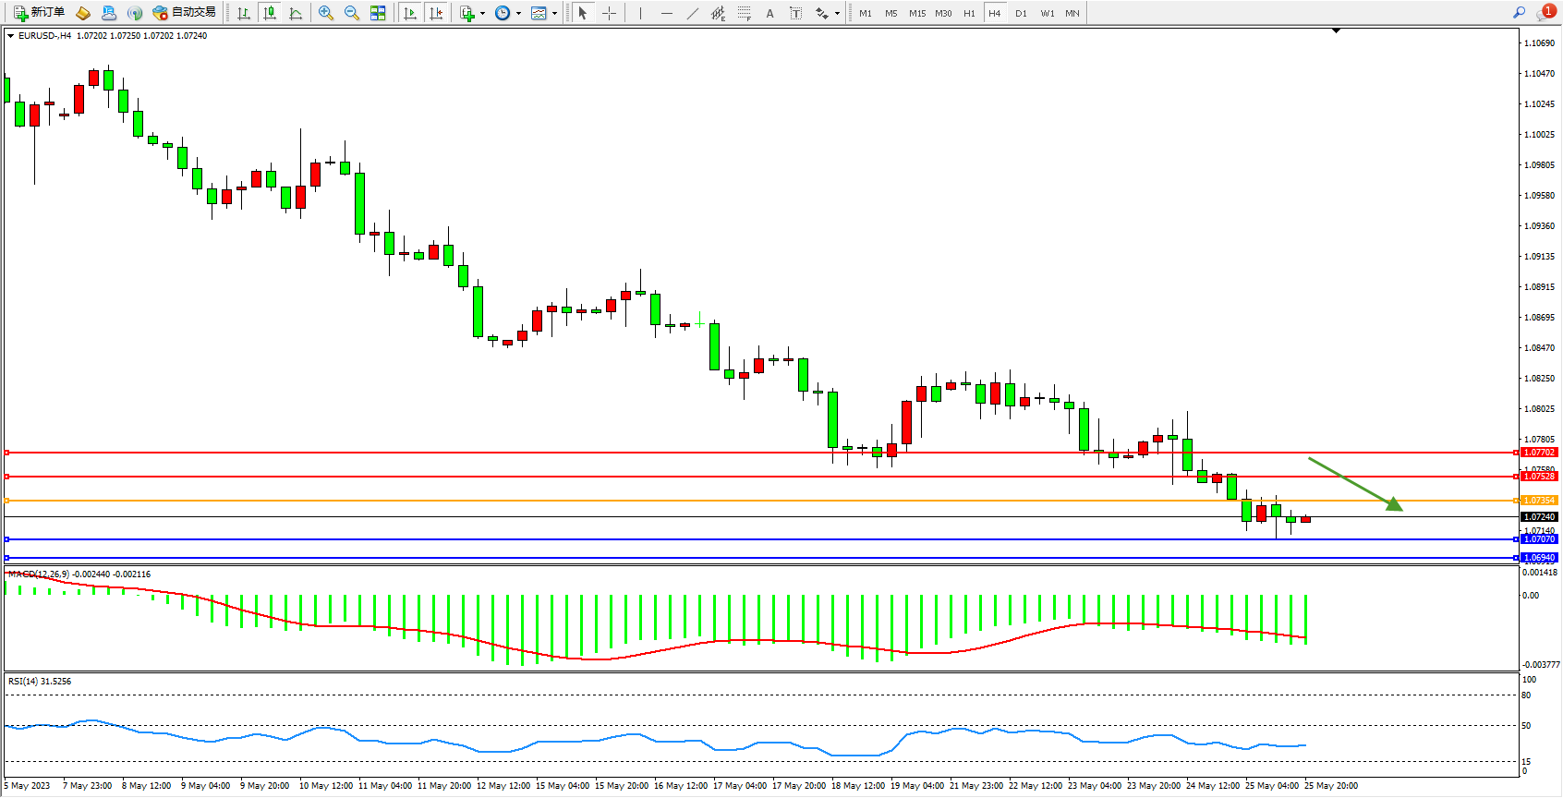
Task: Select the crosshair tool
Action: (x=610, y=13)
